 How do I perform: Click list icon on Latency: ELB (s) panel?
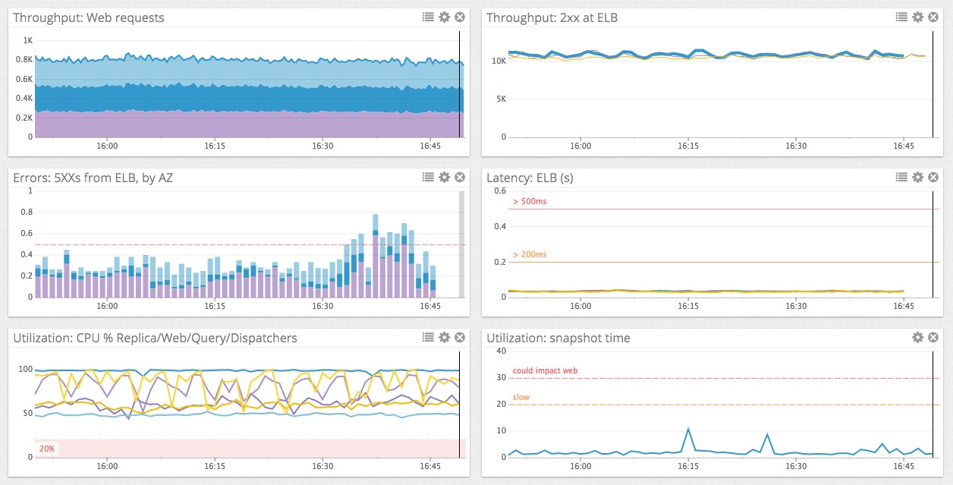[902, 177]
